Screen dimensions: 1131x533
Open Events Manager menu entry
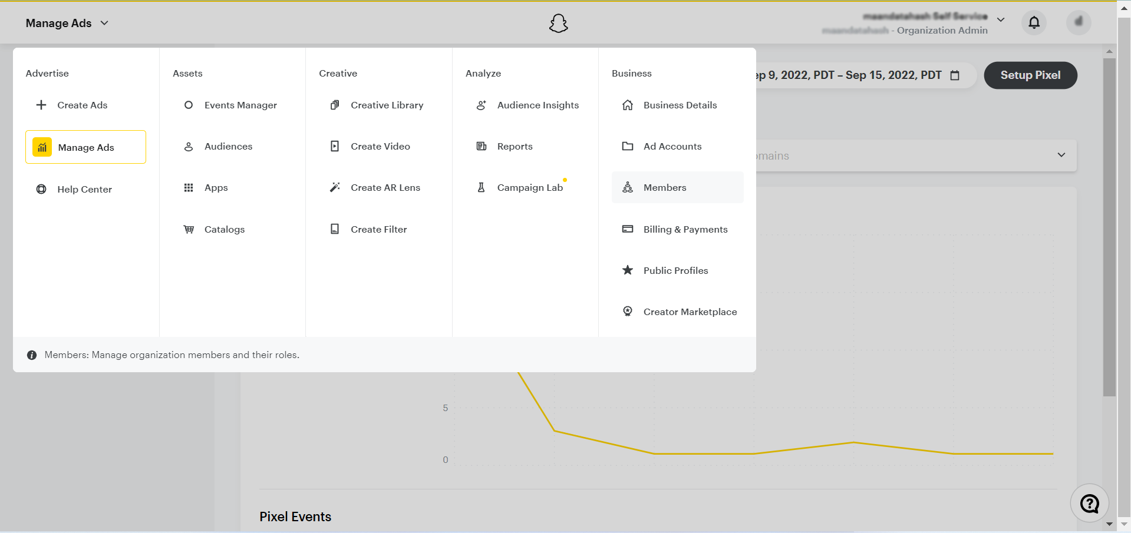coord(232,105)
